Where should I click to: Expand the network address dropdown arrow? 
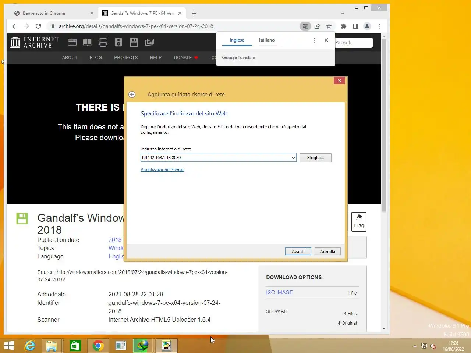click(293, 158)
